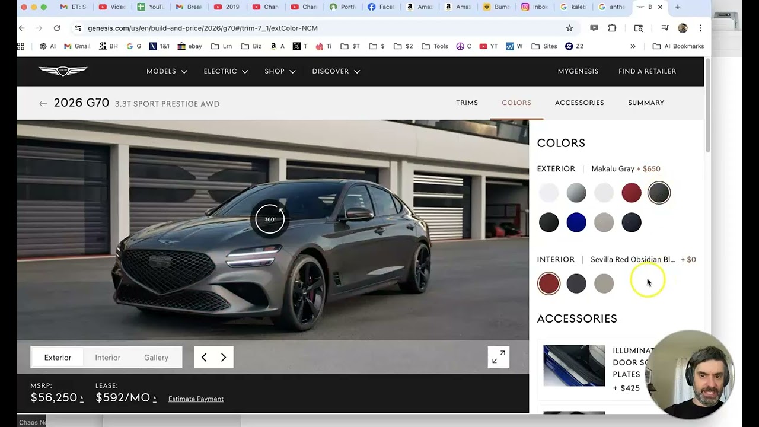The width and height of the screenshot is (759, 427).
Task: Open the browser extensions puzzle icon
Action: pos(613,28)
